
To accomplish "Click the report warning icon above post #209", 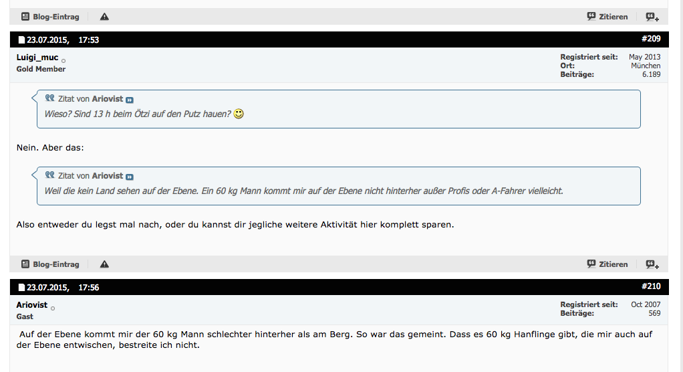I will coord(104,17).
